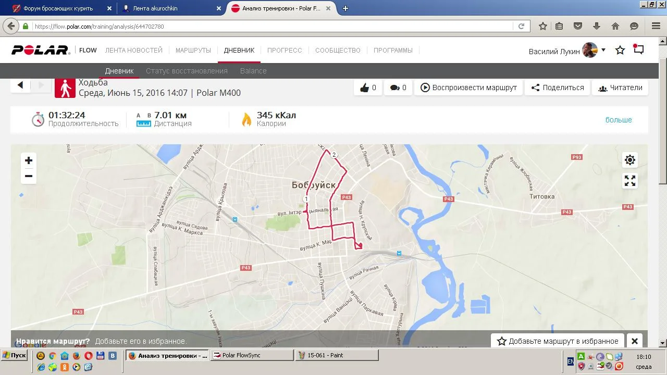
Task: Open comments via speech bubble button
Action: pyautogui.click(x=398, y=87)
